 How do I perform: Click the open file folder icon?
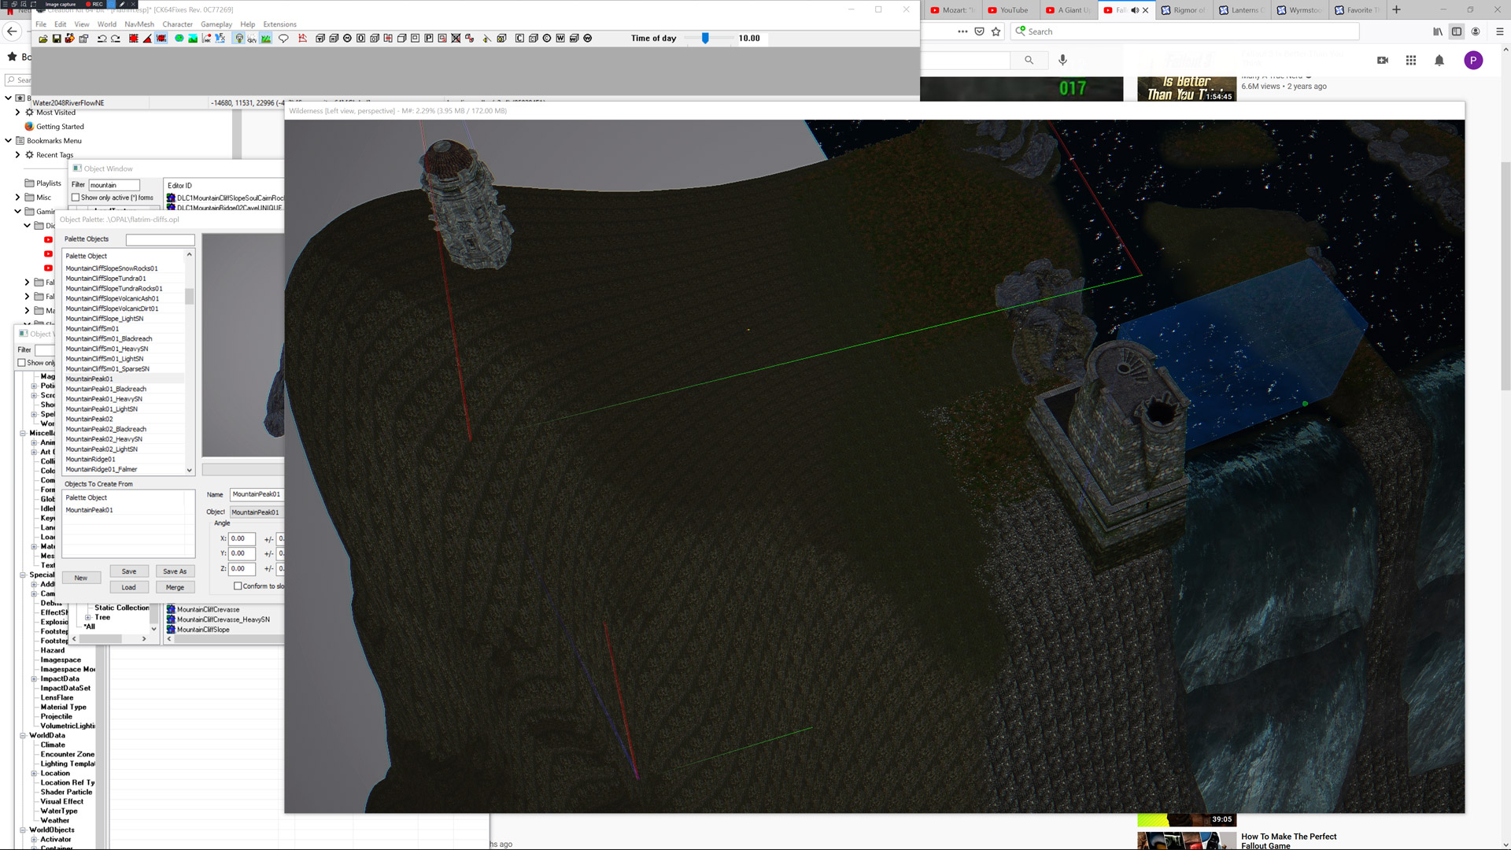click(x=43, y=39)
